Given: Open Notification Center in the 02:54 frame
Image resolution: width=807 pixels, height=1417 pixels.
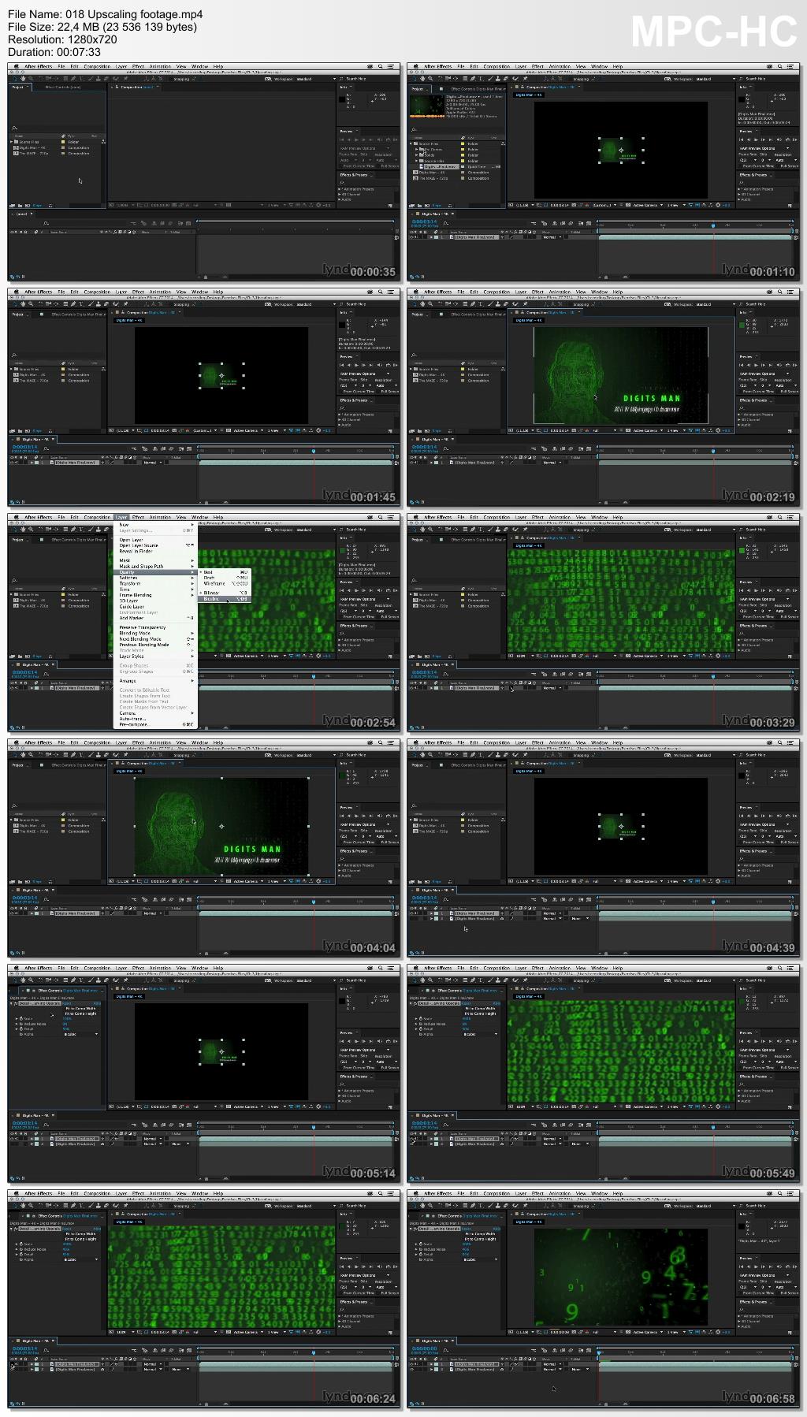Looking at the screenshot, I should pyautogui.click(x=391, y=517).
